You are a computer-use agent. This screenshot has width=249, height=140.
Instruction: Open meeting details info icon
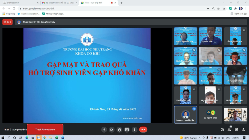222,130
